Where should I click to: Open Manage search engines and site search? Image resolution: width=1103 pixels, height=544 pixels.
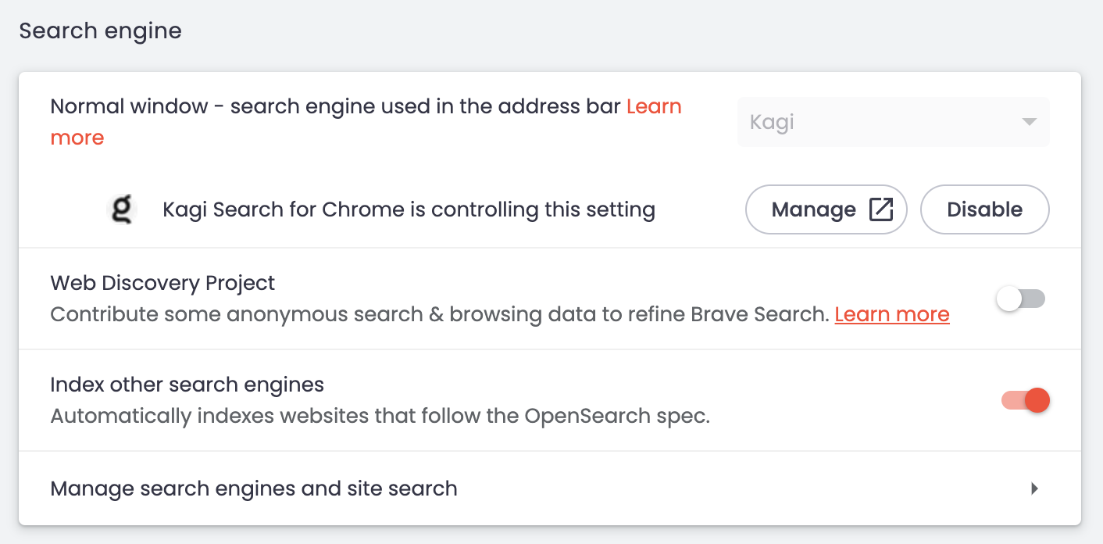tap(254, 489)
